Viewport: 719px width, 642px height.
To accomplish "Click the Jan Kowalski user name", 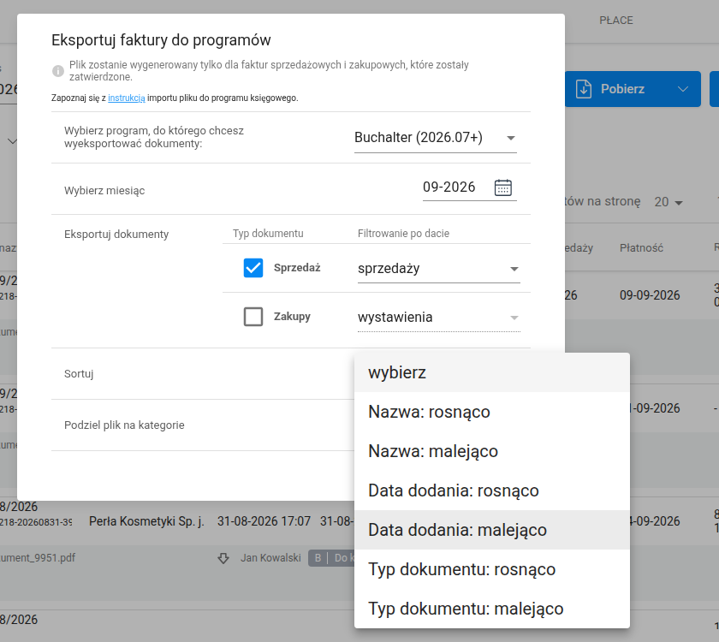I will click(x=271, y=558).
